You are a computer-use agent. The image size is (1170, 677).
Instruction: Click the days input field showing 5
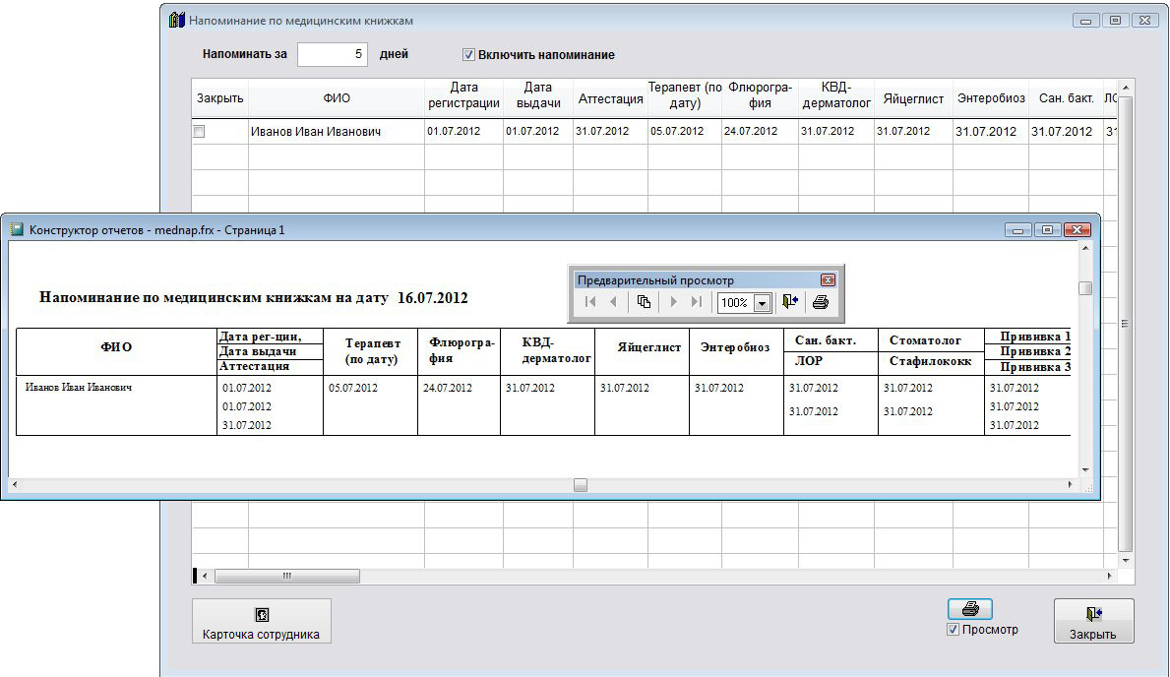click(332, 54)
